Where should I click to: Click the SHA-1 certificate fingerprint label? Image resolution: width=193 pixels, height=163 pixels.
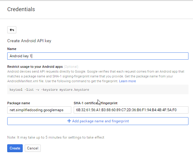click(95, 103)
